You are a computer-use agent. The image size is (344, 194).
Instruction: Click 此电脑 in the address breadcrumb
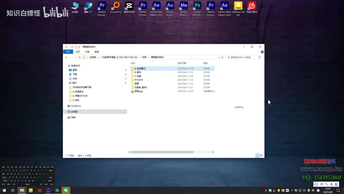click(x=93, y=57)
